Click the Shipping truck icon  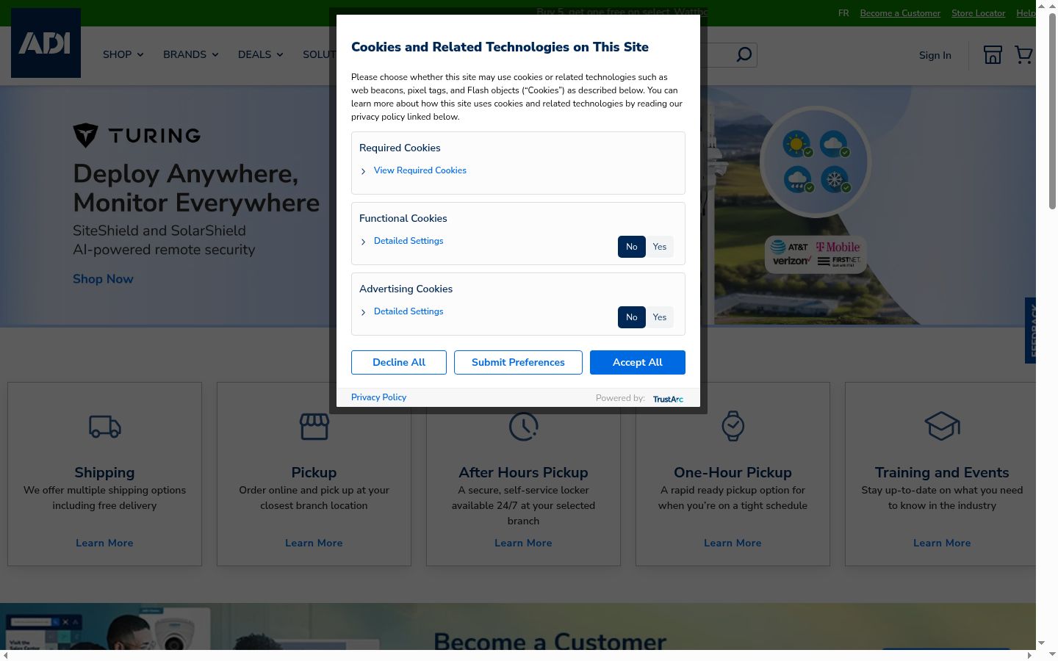pos(105,426)
